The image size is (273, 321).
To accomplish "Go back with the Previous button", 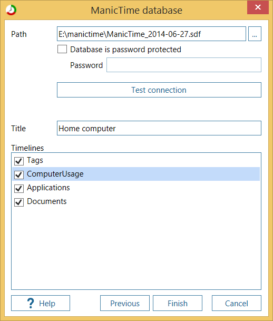I will click(125, 303).
